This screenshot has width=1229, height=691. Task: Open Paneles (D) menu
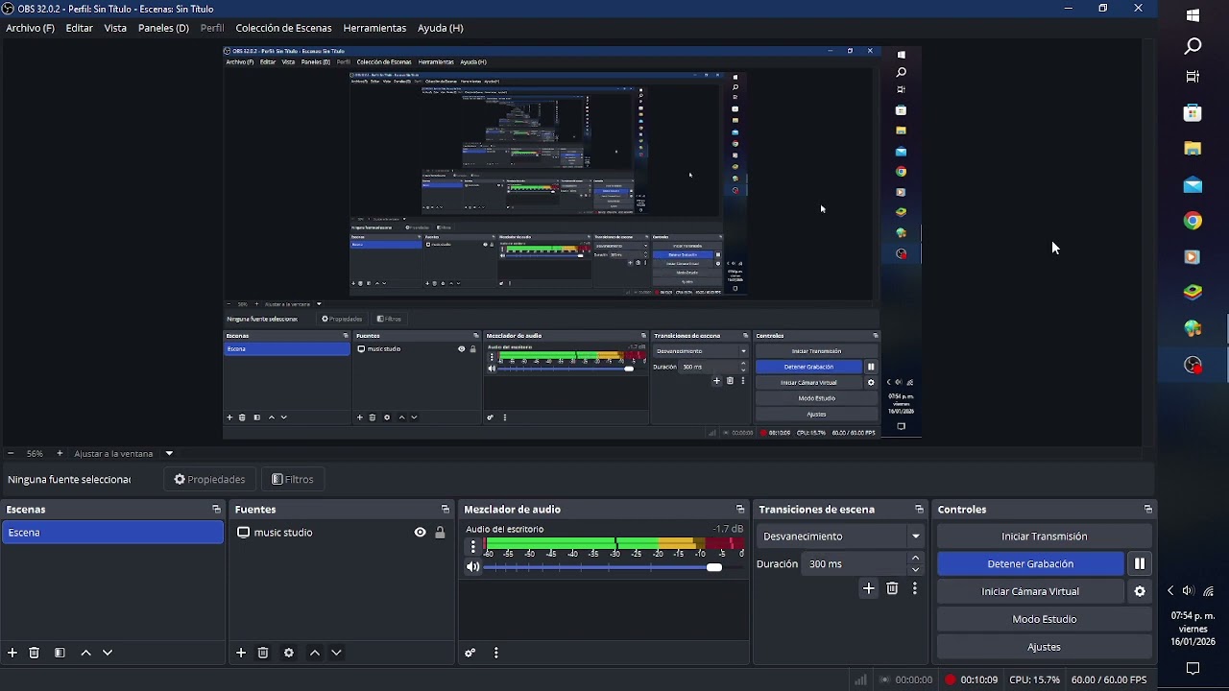click(x=163, y=28)
